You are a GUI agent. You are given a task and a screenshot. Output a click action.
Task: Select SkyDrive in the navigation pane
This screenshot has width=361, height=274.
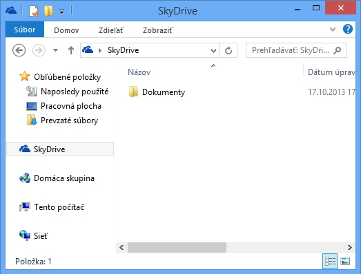pos(60,149)
